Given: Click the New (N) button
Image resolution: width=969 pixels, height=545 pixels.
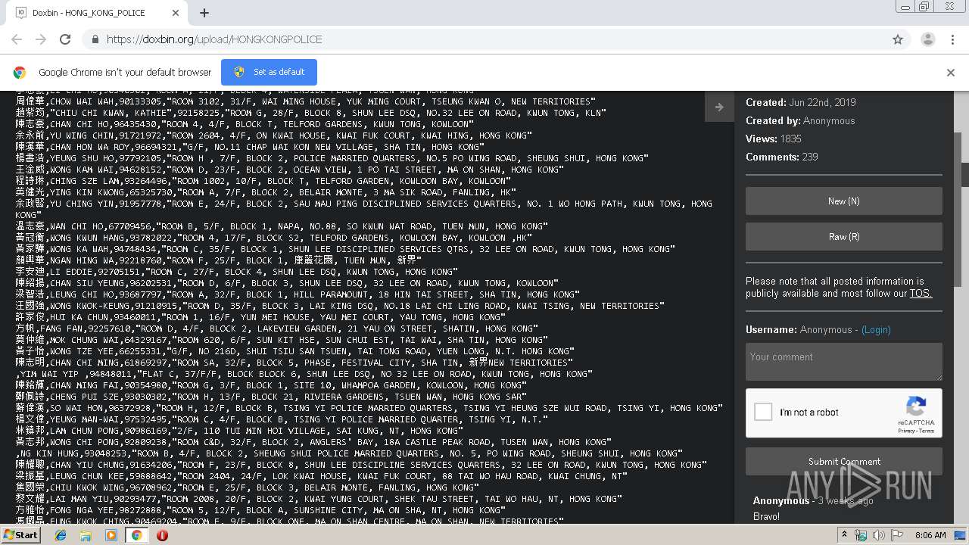Looking at the screenshot, I should (x=844, y=201).
